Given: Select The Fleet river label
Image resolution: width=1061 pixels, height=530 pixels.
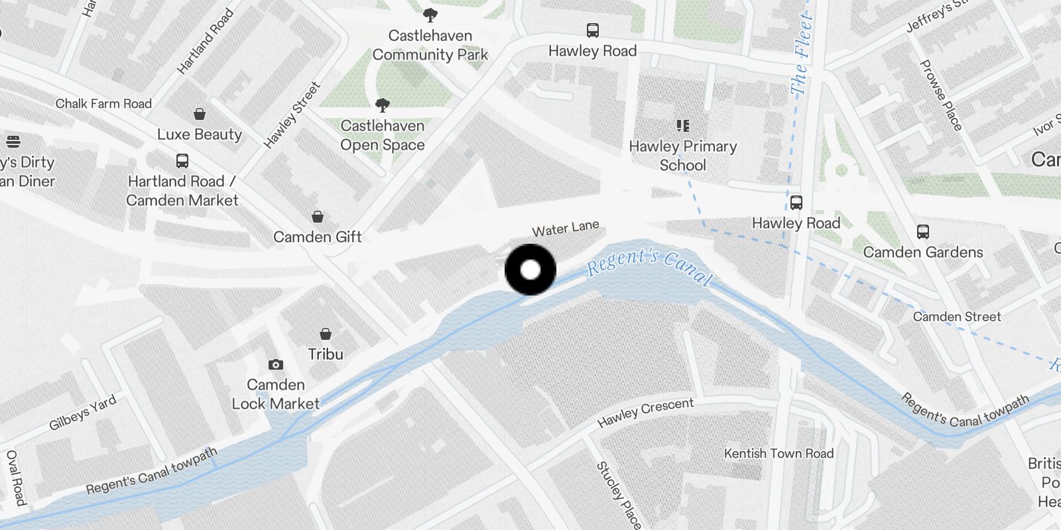Looking at the screenshot, I should 800,54.
